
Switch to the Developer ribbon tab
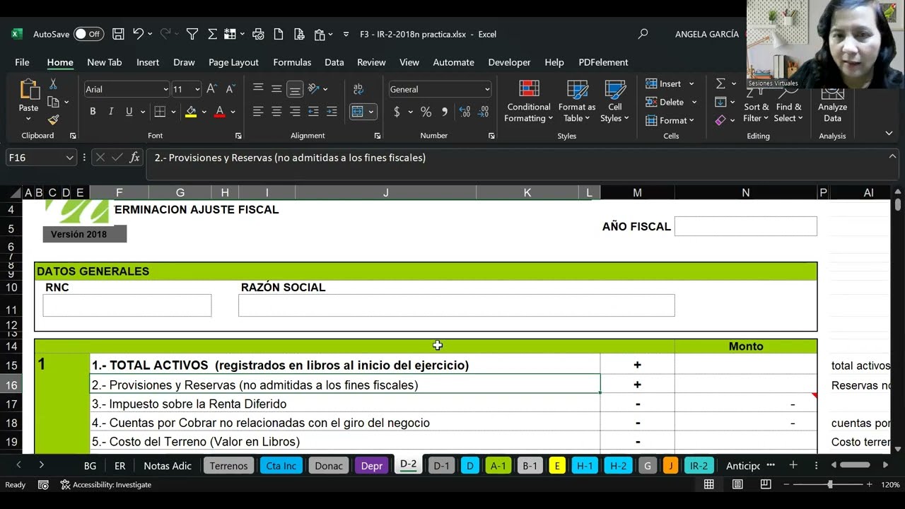tap(509, 62)
